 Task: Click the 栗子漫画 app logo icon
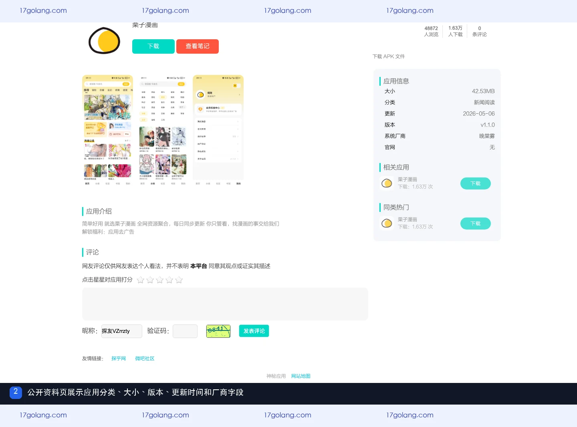[x=104, y=40]
